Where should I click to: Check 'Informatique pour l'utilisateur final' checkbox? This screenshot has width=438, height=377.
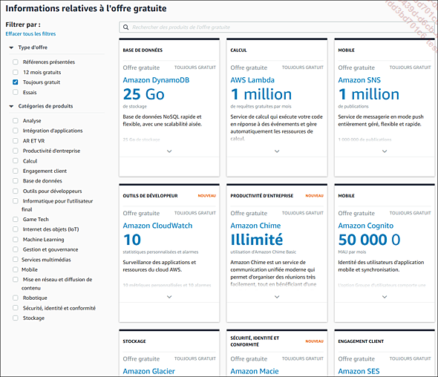coord(16,201)
